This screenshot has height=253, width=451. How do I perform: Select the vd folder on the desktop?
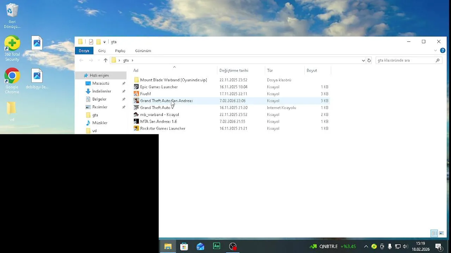[12, 112]
